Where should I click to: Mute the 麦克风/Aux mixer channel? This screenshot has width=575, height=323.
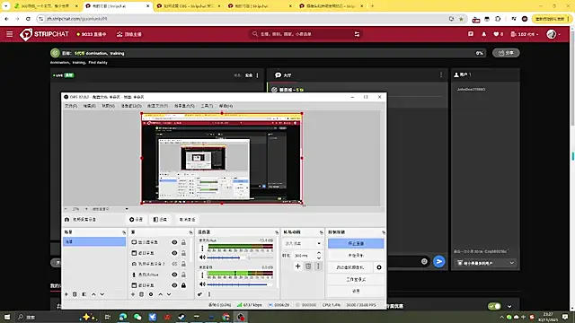(x=202, y=258)
